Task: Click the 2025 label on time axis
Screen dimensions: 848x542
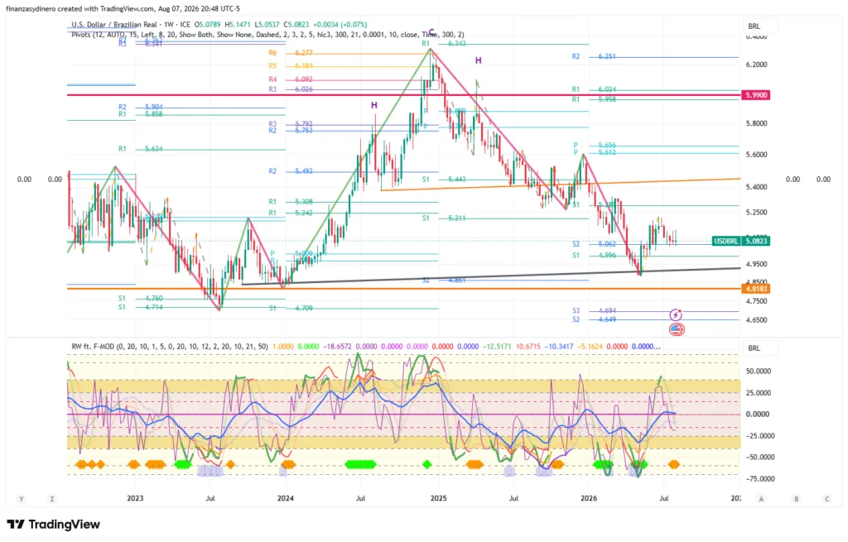Action: click(438, 498)
